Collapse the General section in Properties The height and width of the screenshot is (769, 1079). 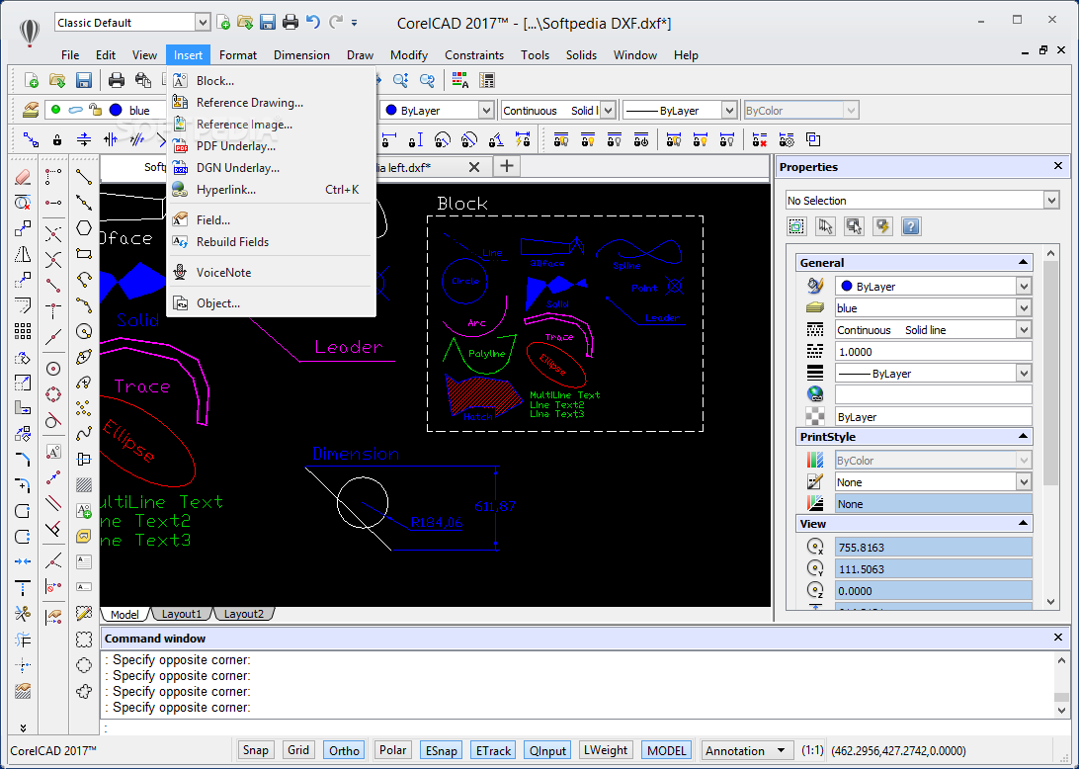(x=1023, y=262)
